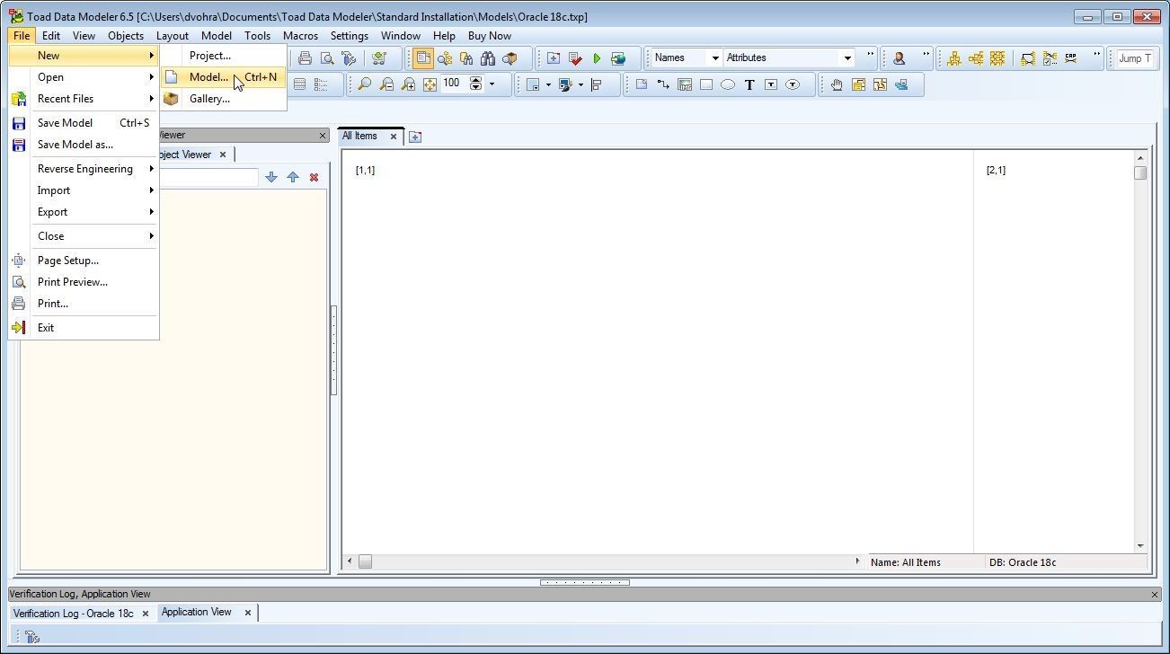
Task: Click the Jump To input field
Action: pos(1134,58)
